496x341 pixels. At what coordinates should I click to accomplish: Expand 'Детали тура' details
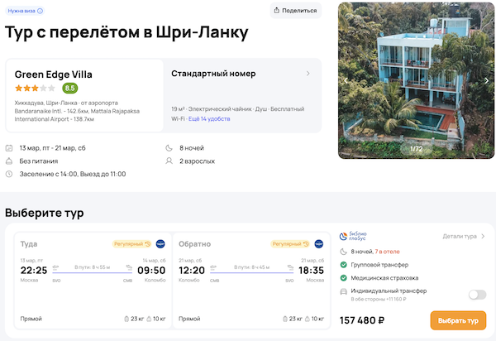point(463,237)
